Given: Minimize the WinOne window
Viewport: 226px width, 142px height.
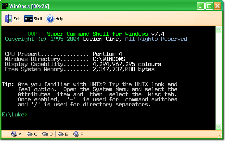Looking at the screenshot, I should tap(201, 6).
